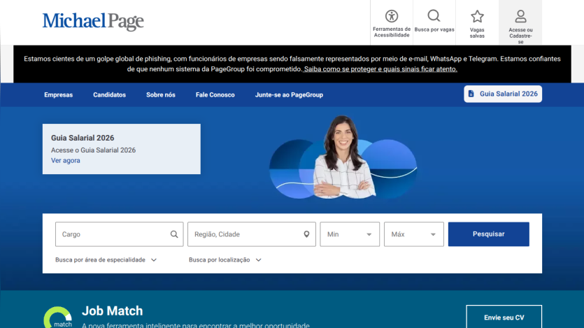Open the Máx salary dropdown
The width and height of the screenshot is (584, 328).
(x=414, y=234)
